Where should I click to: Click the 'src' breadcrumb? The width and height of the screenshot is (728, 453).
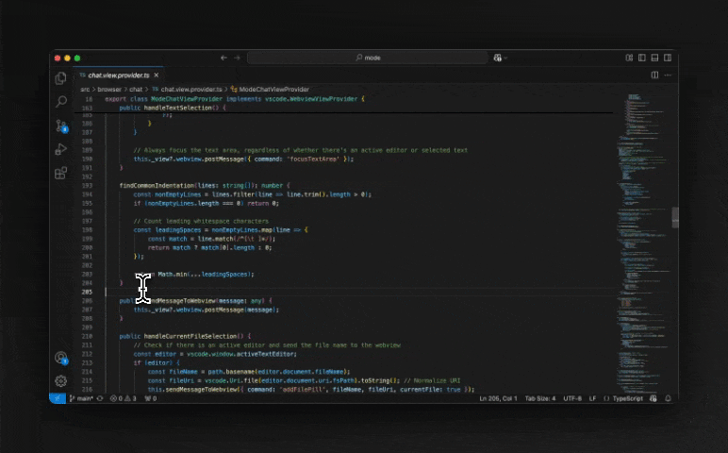[x=85, y=90]
